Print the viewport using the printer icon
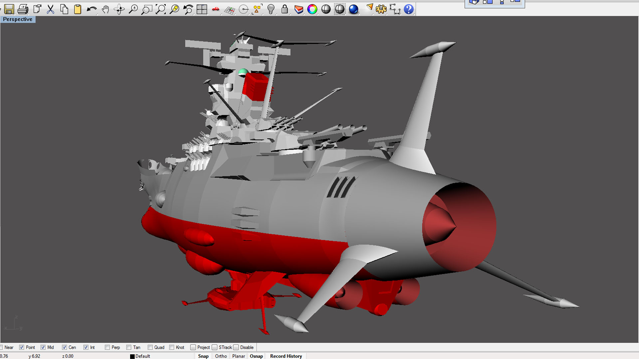 coord(23,9)
